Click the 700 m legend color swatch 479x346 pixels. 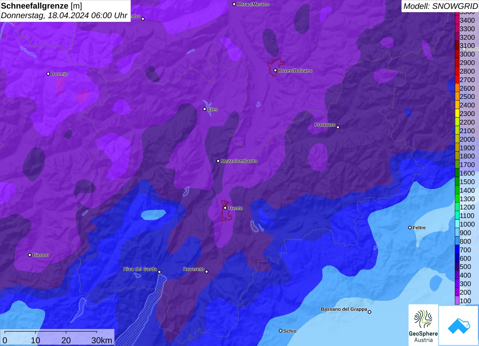point(457,249)
